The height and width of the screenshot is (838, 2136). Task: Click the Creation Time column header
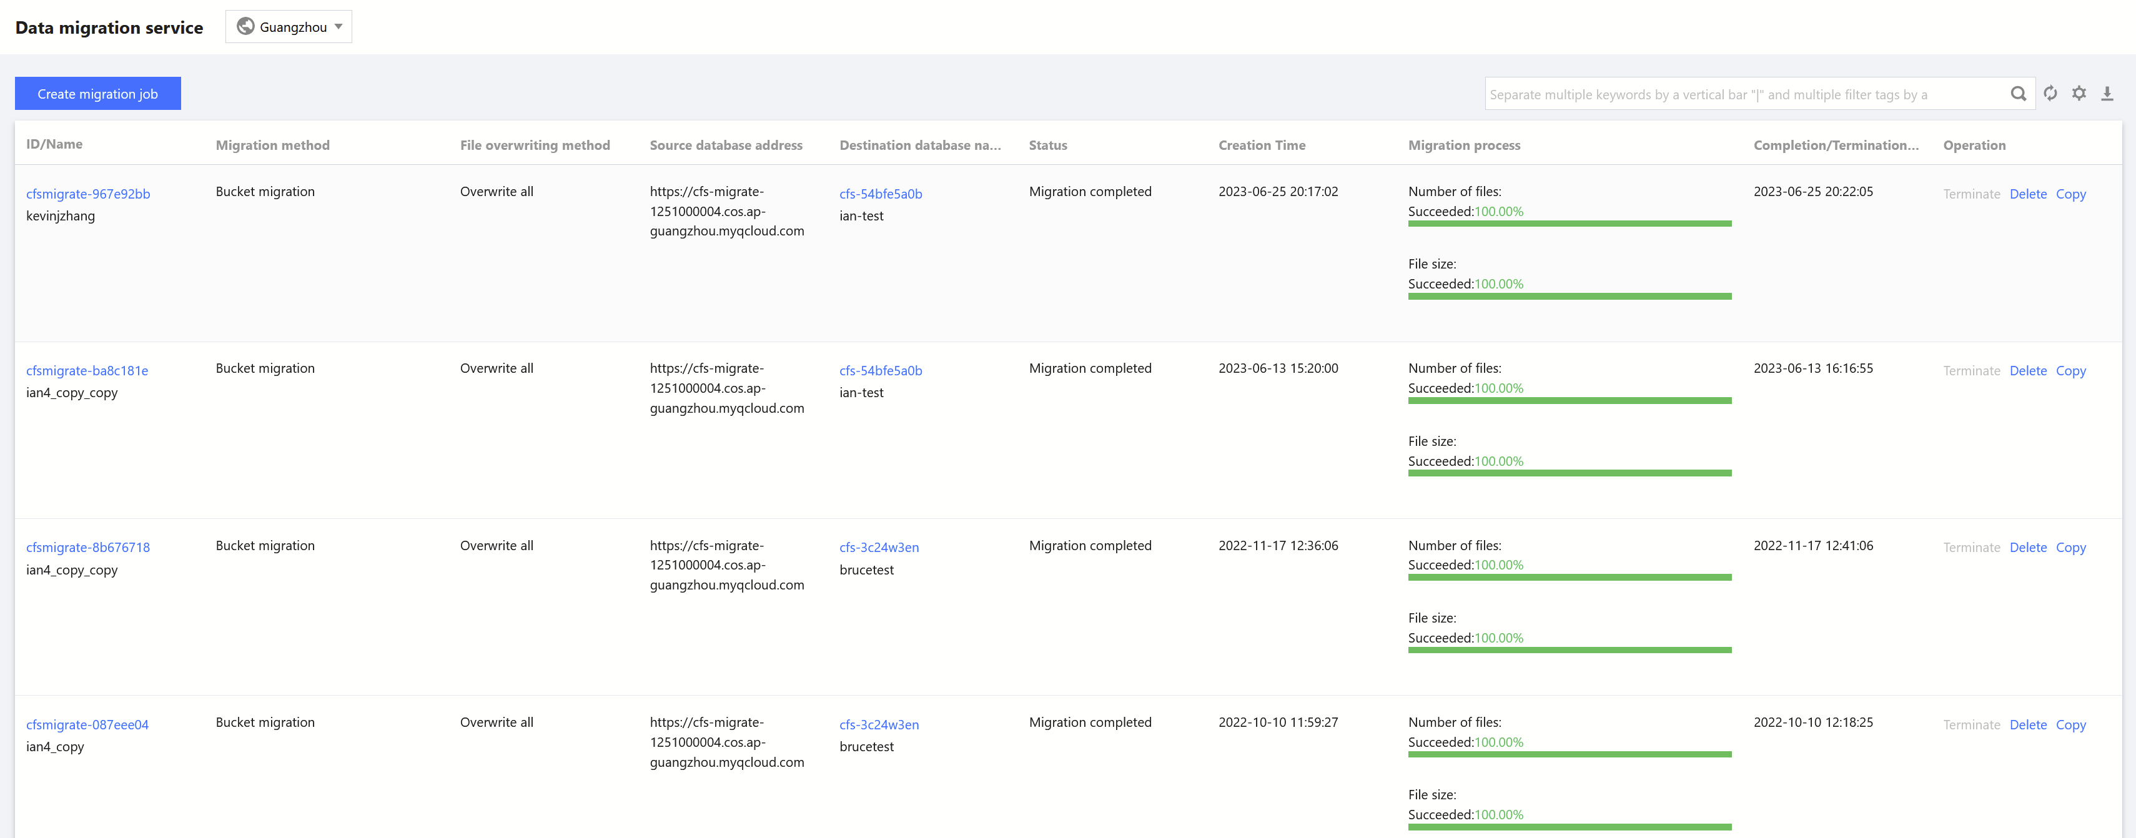click(1261, 145)
